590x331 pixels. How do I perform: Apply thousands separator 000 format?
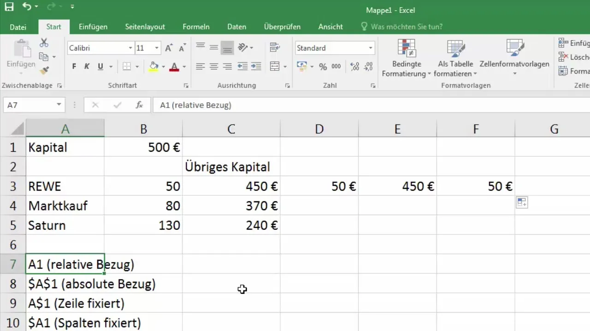click(336, 67)
